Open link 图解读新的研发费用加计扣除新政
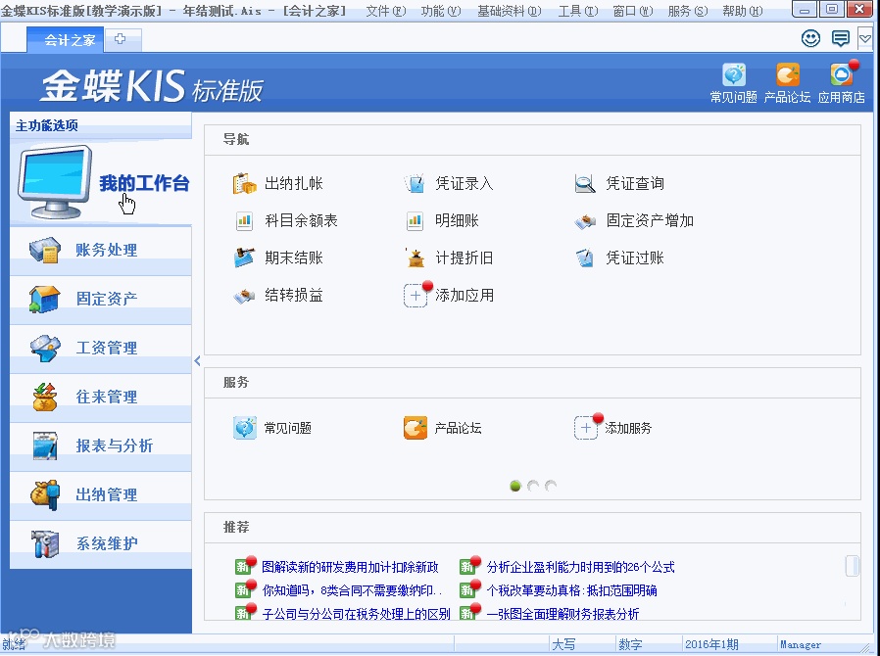This screenshot has height=656, width=880. point(350,568)
